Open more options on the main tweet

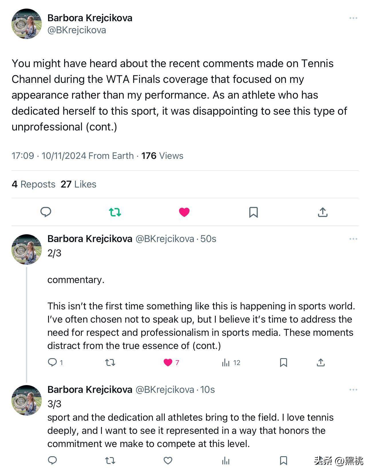coord(353,18)
